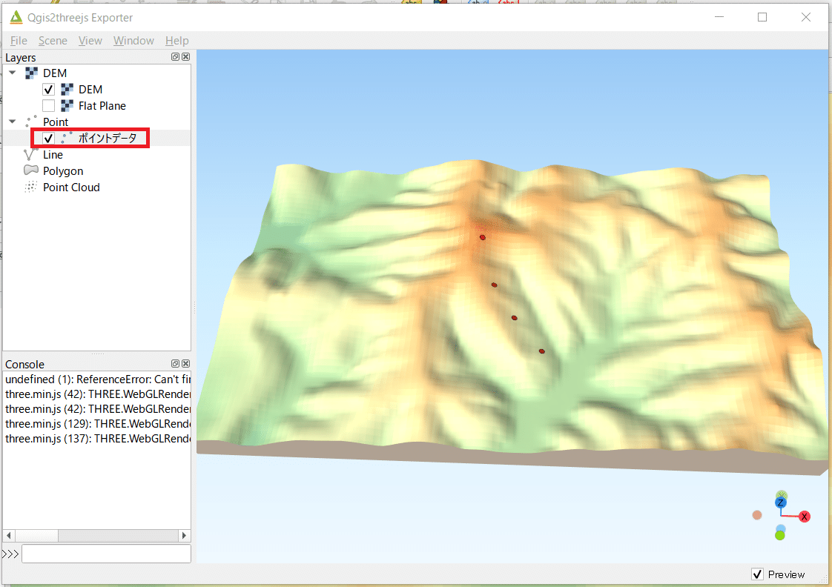Image resolution: width=832 pixels, height=587 pixels.
Task: Click the lowest red point on terrain
Action: point(541,351)
